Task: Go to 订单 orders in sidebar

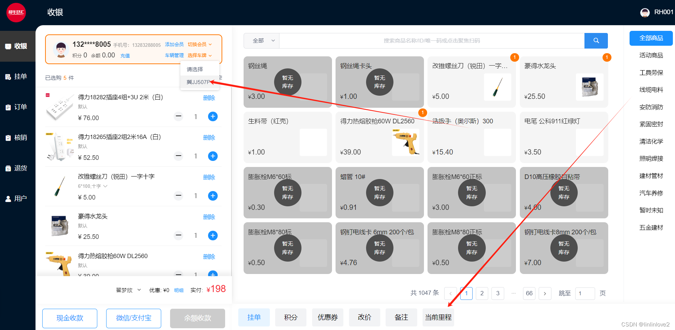Action: (x=17, y=107)
